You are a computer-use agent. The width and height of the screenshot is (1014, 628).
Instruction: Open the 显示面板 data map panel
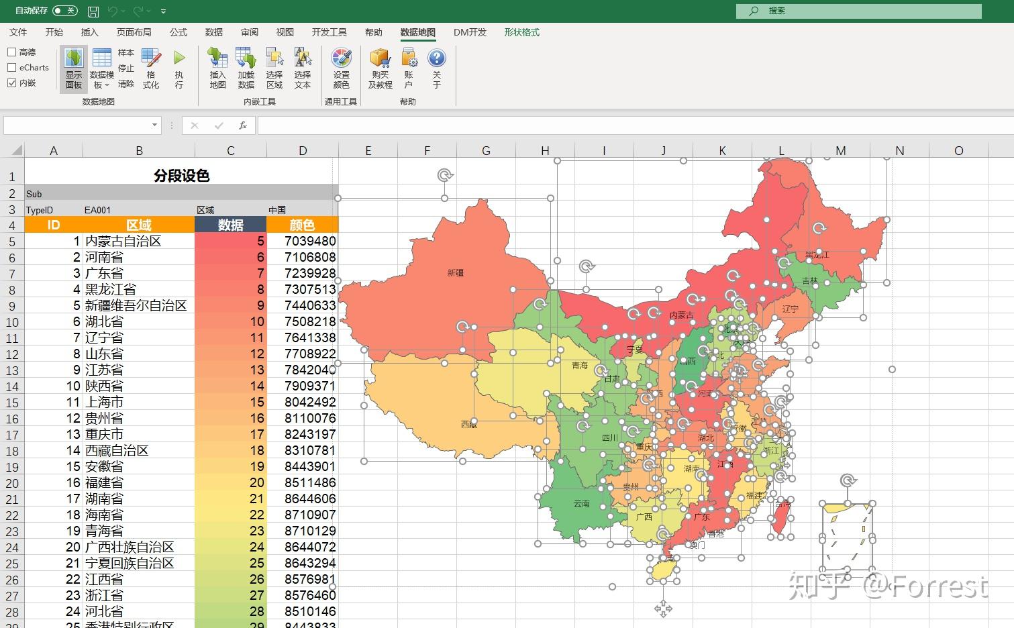pyautogui.click(x=73, y=67)
